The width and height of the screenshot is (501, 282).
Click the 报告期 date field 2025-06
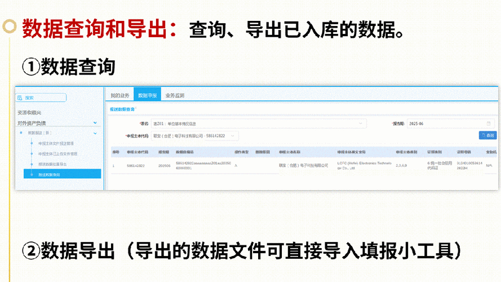coord(450,124)
